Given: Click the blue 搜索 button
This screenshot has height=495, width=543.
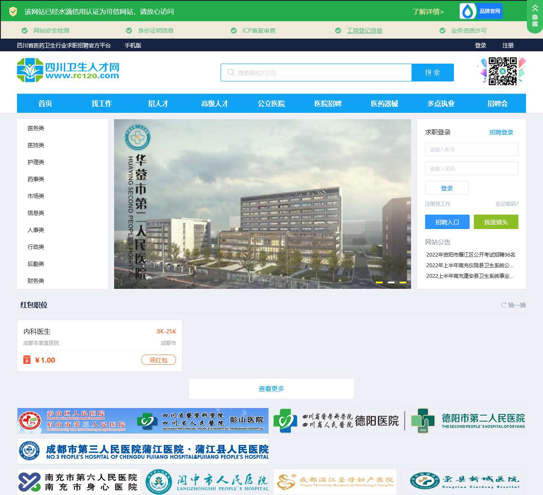Looking at the screenshot, I should point(433,73).
